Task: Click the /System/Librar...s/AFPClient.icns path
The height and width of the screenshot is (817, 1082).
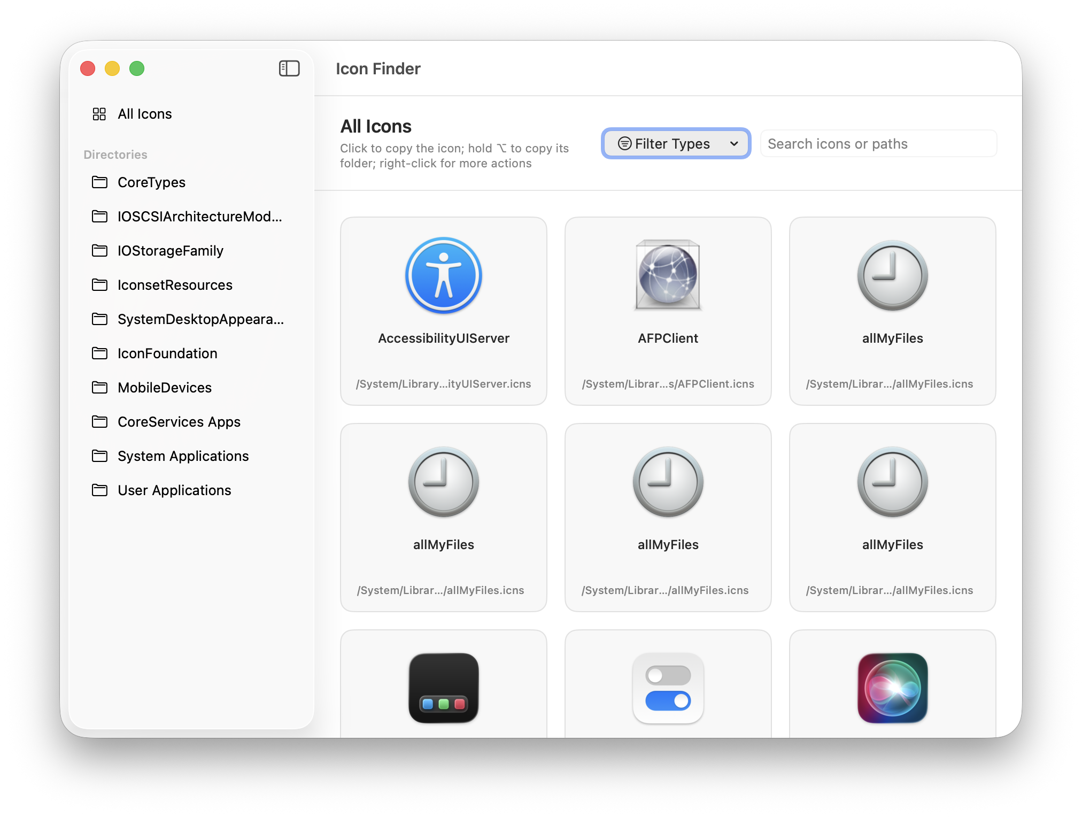Action: [x=668, y=384]
